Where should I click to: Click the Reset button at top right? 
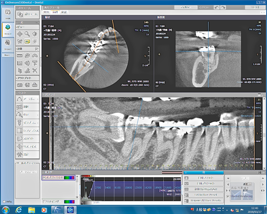point(255,8)
